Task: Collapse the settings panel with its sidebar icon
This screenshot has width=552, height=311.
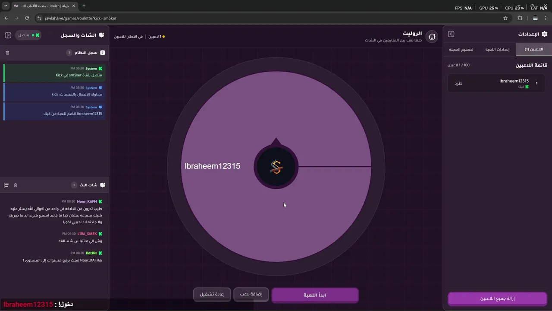Action: 451,34
